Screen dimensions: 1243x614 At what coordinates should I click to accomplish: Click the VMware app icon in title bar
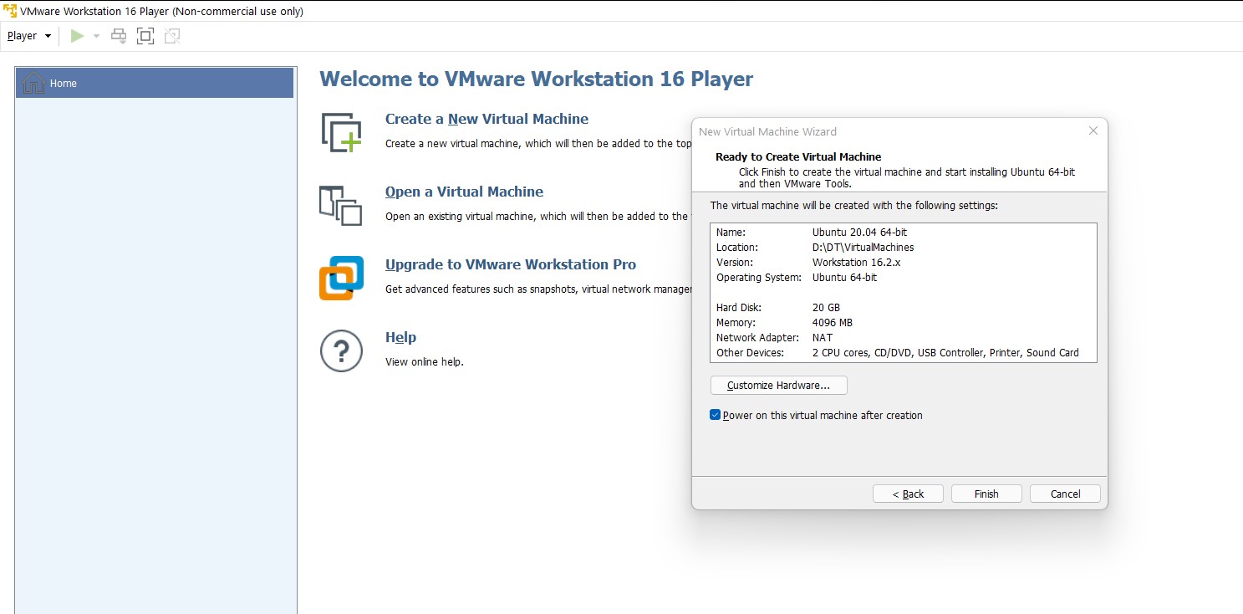pos(10,11)
